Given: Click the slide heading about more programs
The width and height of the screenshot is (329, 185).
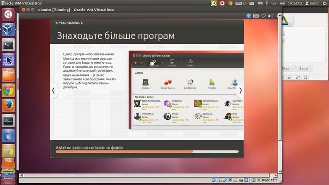Looking at the screenshot, I should pyautogui.click(x=116, y=35).
